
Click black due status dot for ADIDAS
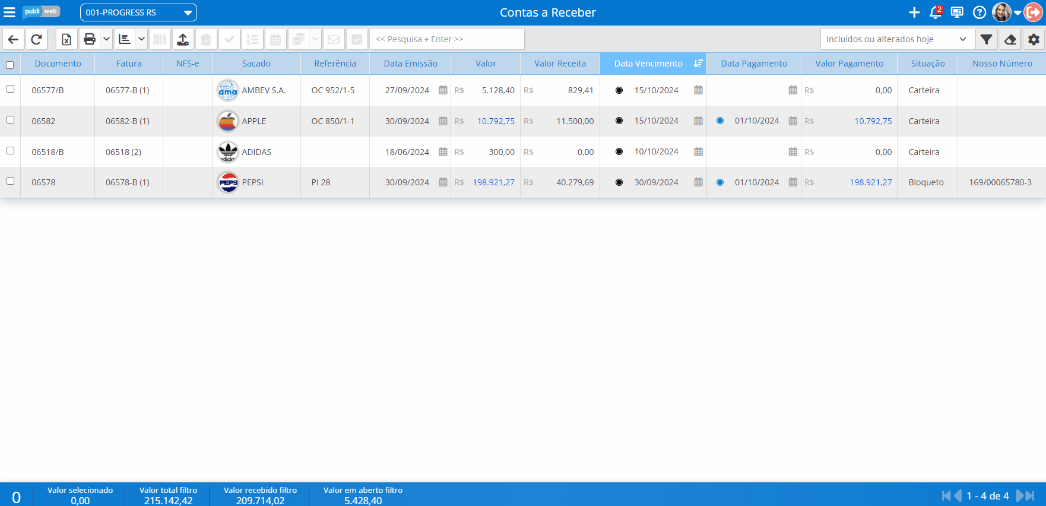tap(619, 151)
